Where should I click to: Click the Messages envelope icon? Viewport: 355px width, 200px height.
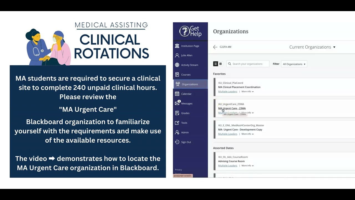coord(177,103)
